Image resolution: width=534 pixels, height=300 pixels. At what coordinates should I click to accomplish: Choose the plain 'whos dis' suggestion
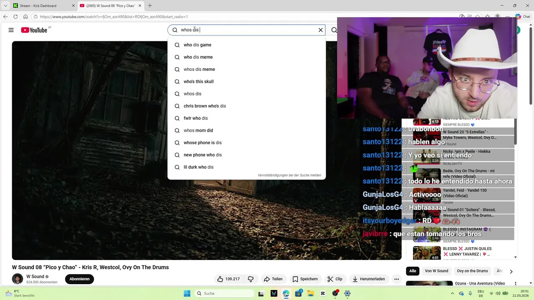246,94
